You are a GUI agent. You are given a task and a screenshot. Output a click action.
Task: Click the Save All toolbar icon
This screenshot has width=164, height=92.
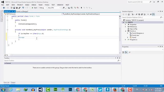click(19, 8)
